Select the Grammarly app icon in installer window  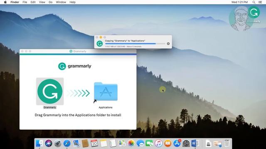[x=50, y=91]
